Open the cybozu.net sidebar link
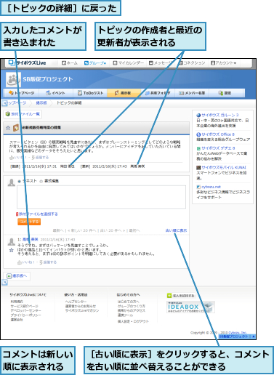The height and width of the screenshot is (375, 274). coord(211,187)
